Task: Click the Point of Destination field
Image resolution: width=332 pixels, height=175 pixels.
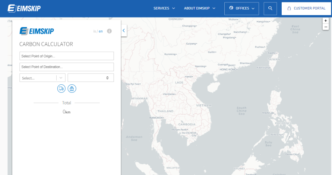Action: pyautogui.click(x=67, y=67)
